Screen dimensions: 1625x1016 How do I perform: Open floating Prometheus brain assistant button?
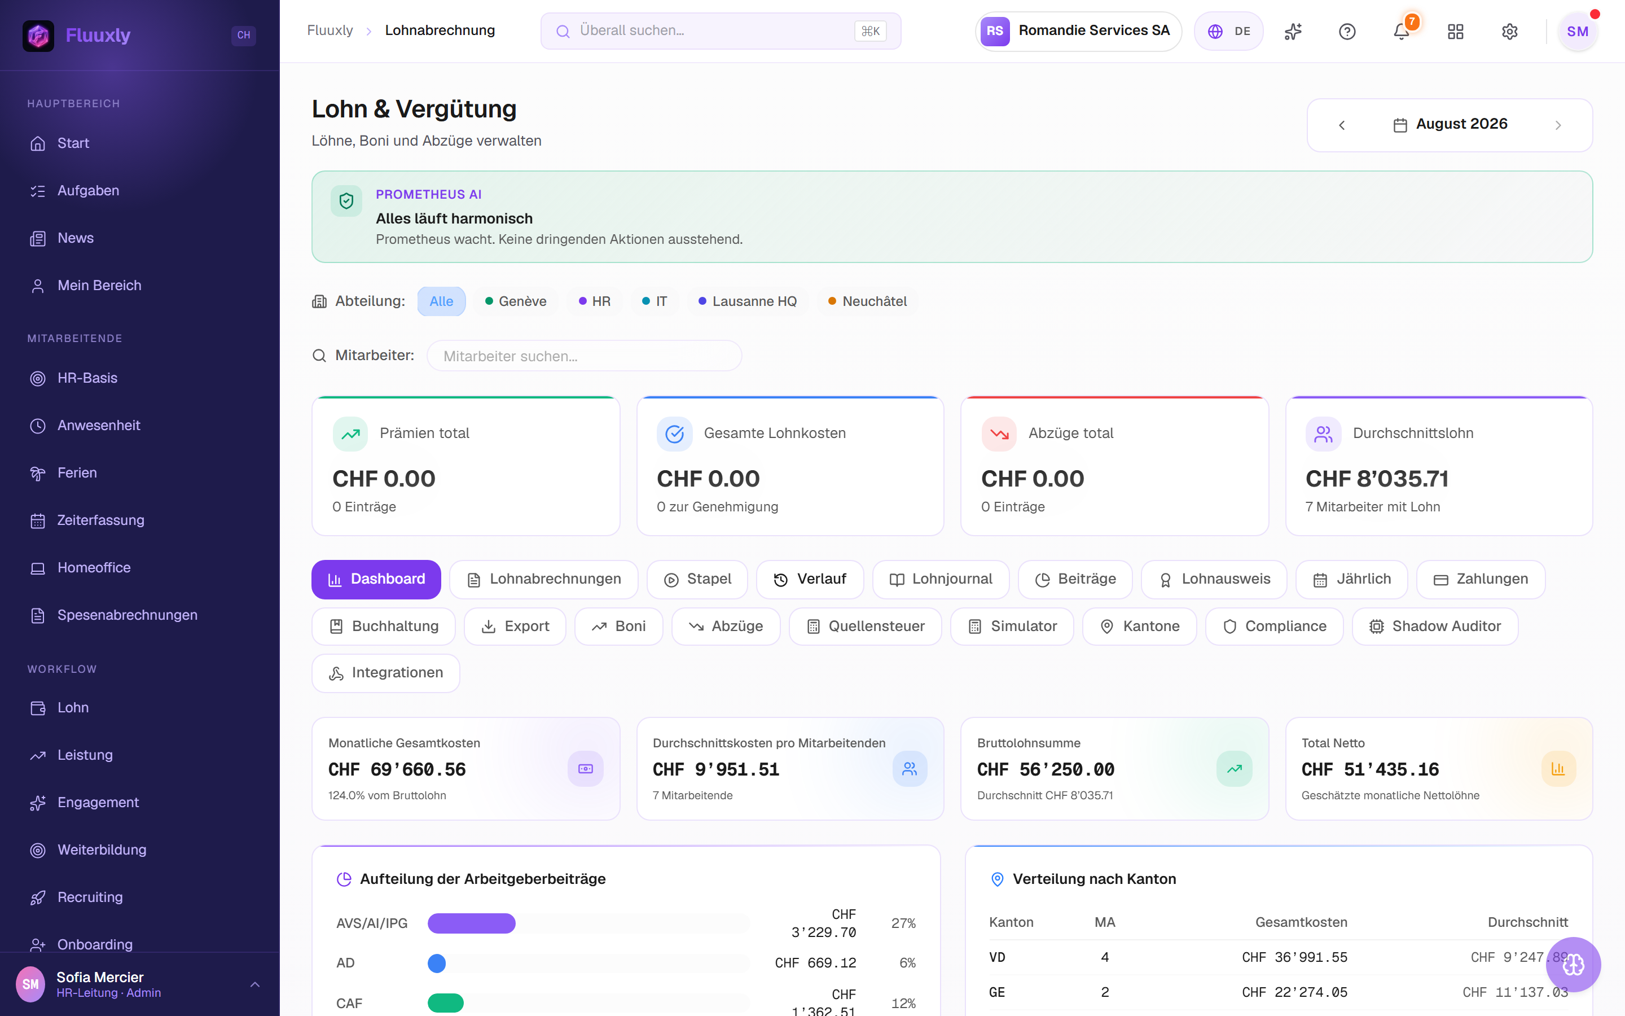(x=1573, y=964)
